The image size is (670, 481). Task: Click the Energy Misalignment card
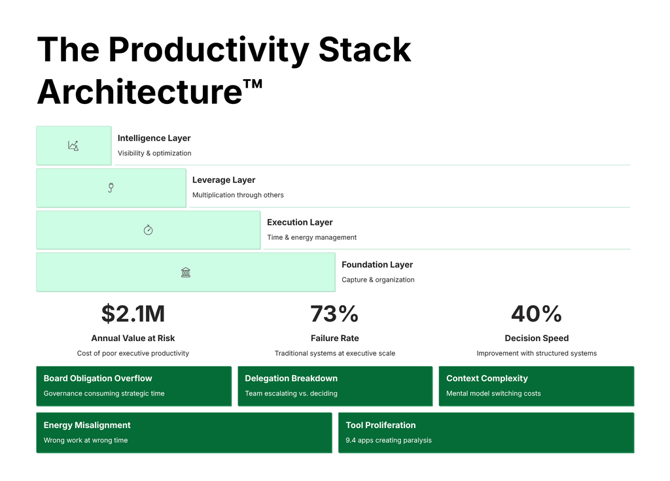point(184,433)
